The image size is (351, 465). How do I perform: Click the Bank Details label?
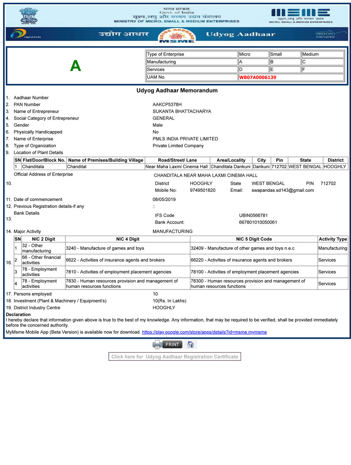coord(26,213)
